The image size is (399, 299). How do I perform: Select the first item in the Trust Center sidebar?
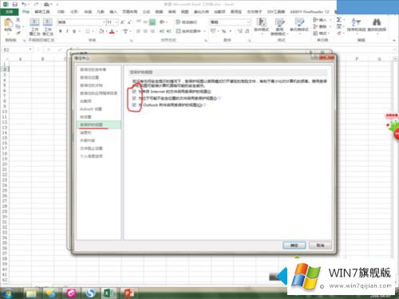click(93, 69)
